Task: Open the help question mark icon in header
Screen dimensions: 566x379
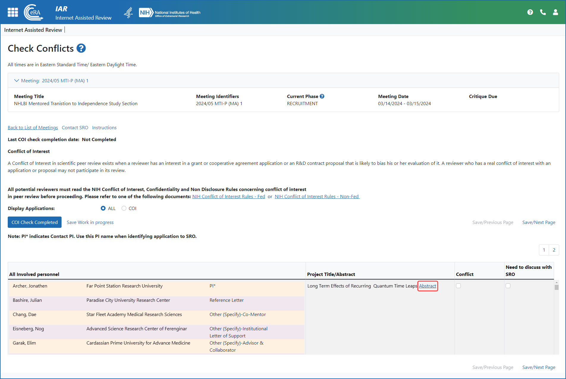Action: [530, 12]
